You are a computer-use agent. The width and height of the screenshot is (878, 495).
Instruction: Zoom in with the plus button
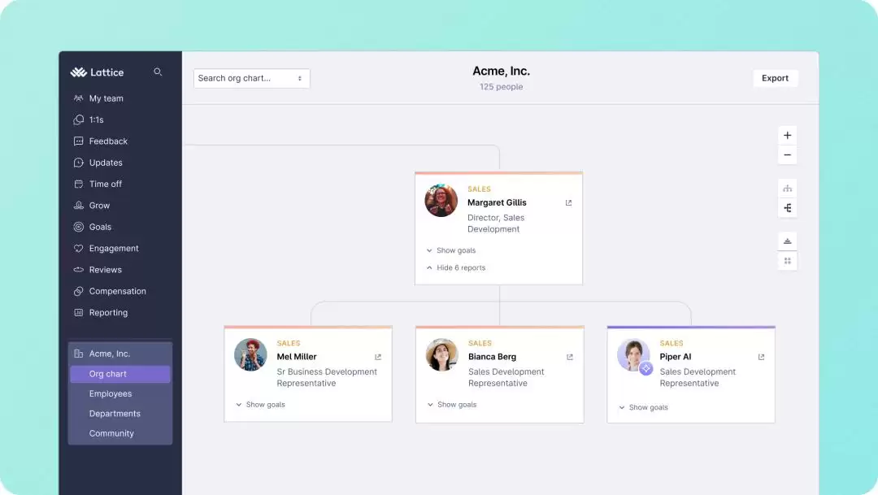pos(787,136)
